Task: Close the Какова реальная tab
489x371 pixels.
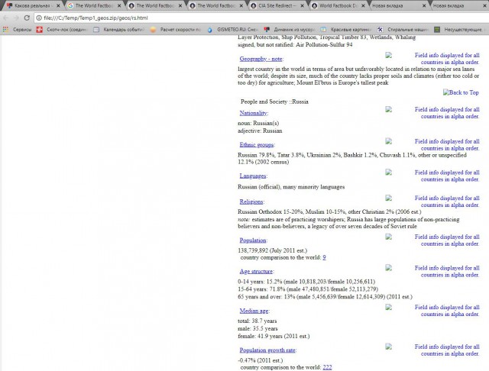Action: pyautogui.click(x=58, y=5)
